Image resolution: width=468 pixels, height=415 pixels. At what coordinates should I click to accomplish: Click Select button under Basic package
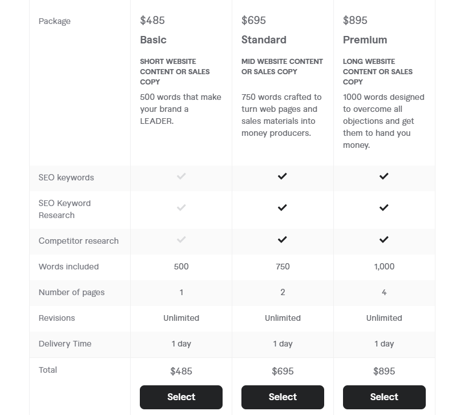pyautogui.click(x=181, y=397)
